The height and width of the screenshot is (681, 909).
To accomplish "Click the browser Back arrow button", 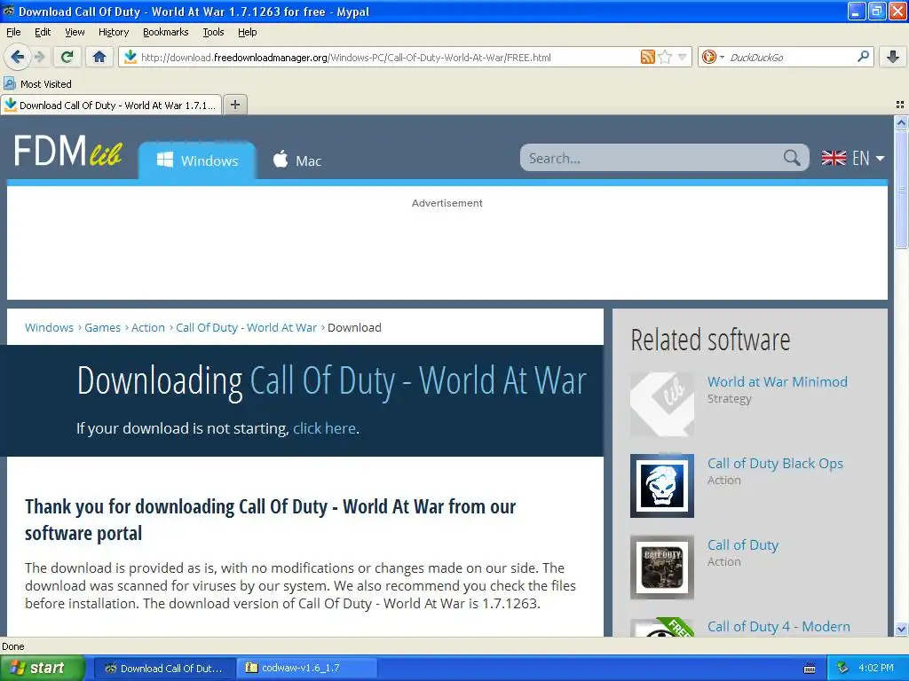I will pyautogui.click(x=16, y=57).
